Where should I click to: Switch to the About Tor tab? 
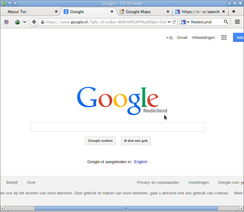(x=30, y=12)
